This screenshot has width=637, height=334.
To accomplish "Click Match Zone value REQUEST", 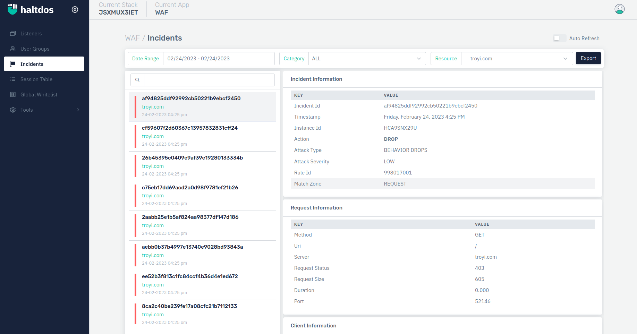I will coord(395,184).
